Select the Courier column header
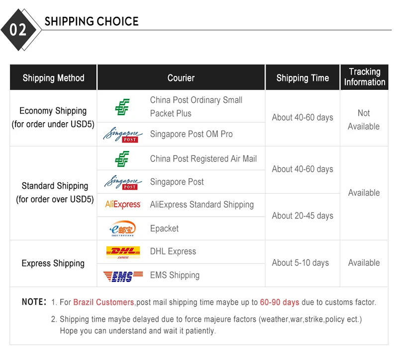This screenshot has height=353, width=398. point(181,78)
